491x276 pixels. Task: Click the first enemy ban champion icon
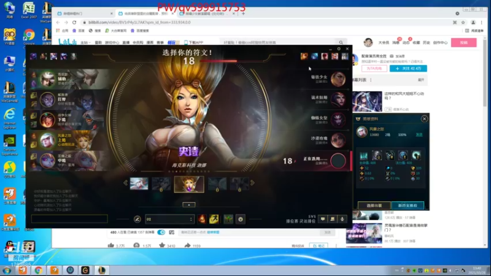click(x=304, y=56)
